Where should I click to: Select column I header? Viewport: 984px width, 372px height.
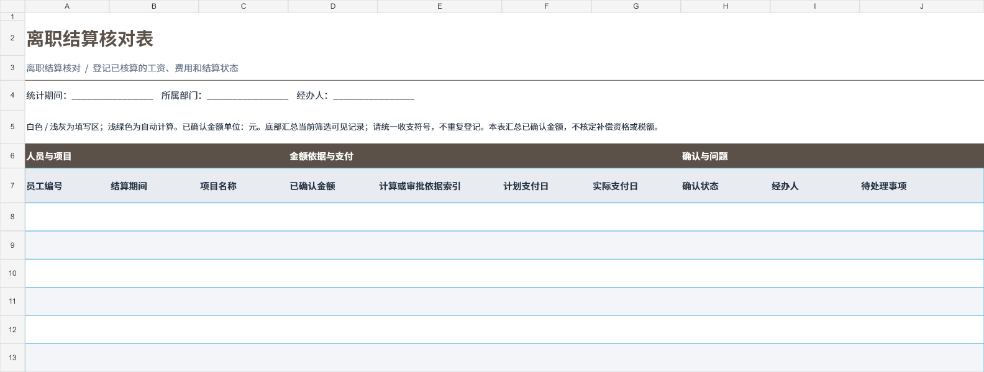[x=815, y=6]
